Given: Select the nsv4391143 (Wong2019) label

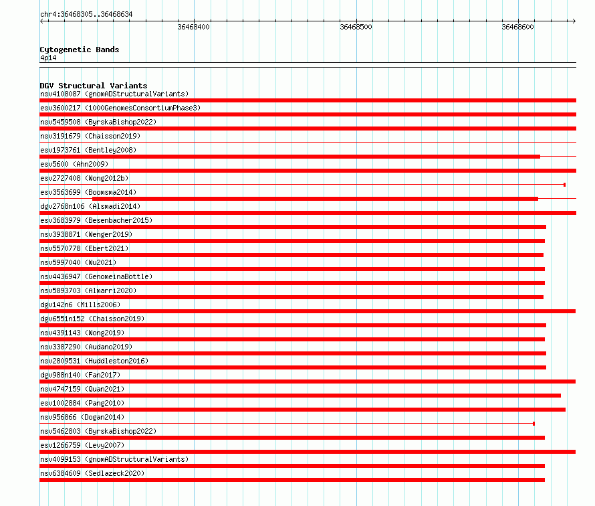Looking at the screenshot, I should pyautogui.click(x=82, y=333).
